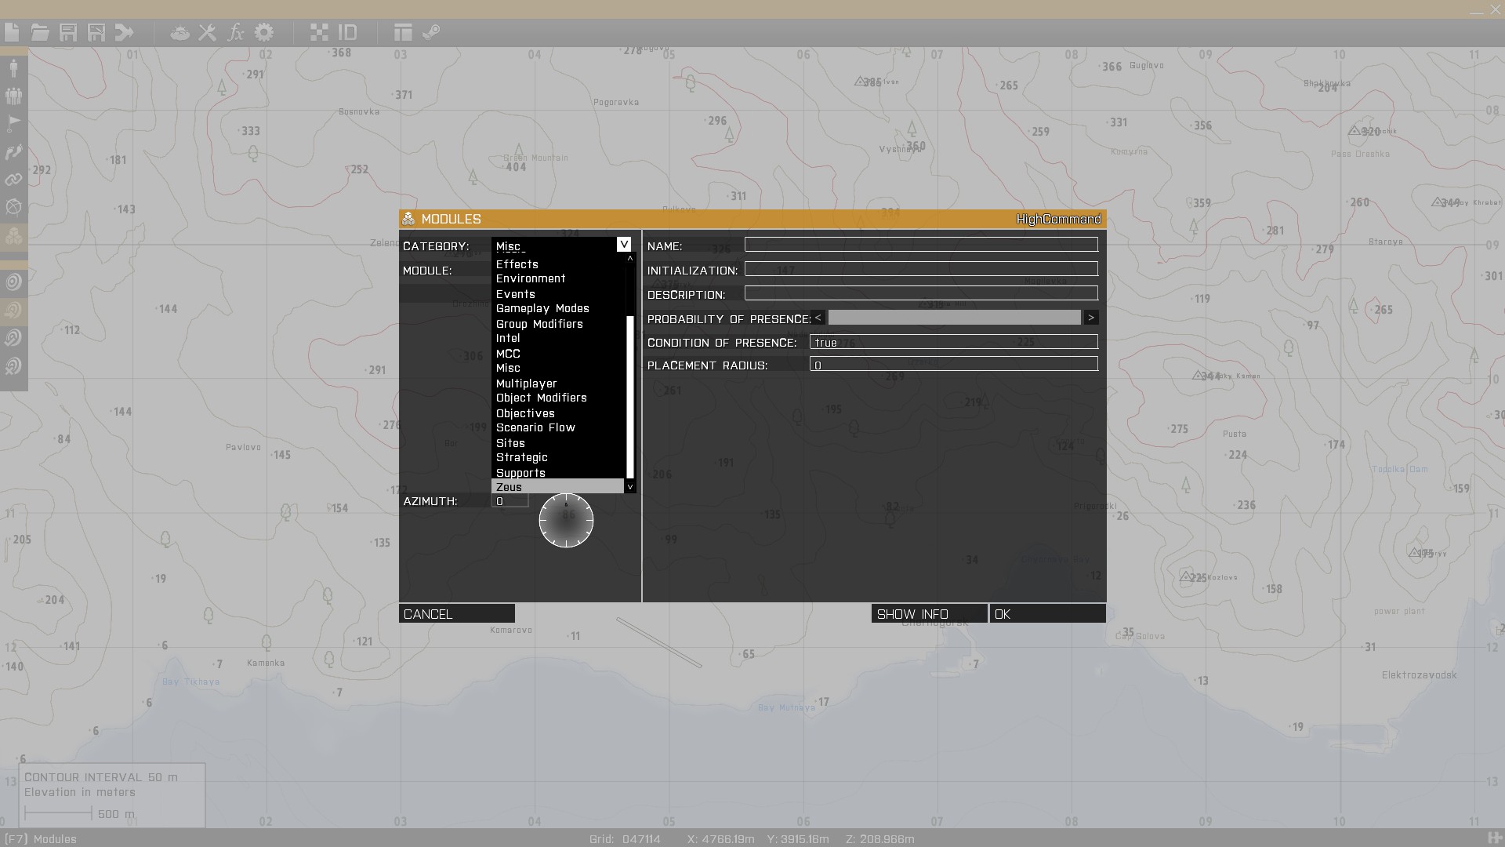Select the Waypoints footprints icon

[13, 152]
